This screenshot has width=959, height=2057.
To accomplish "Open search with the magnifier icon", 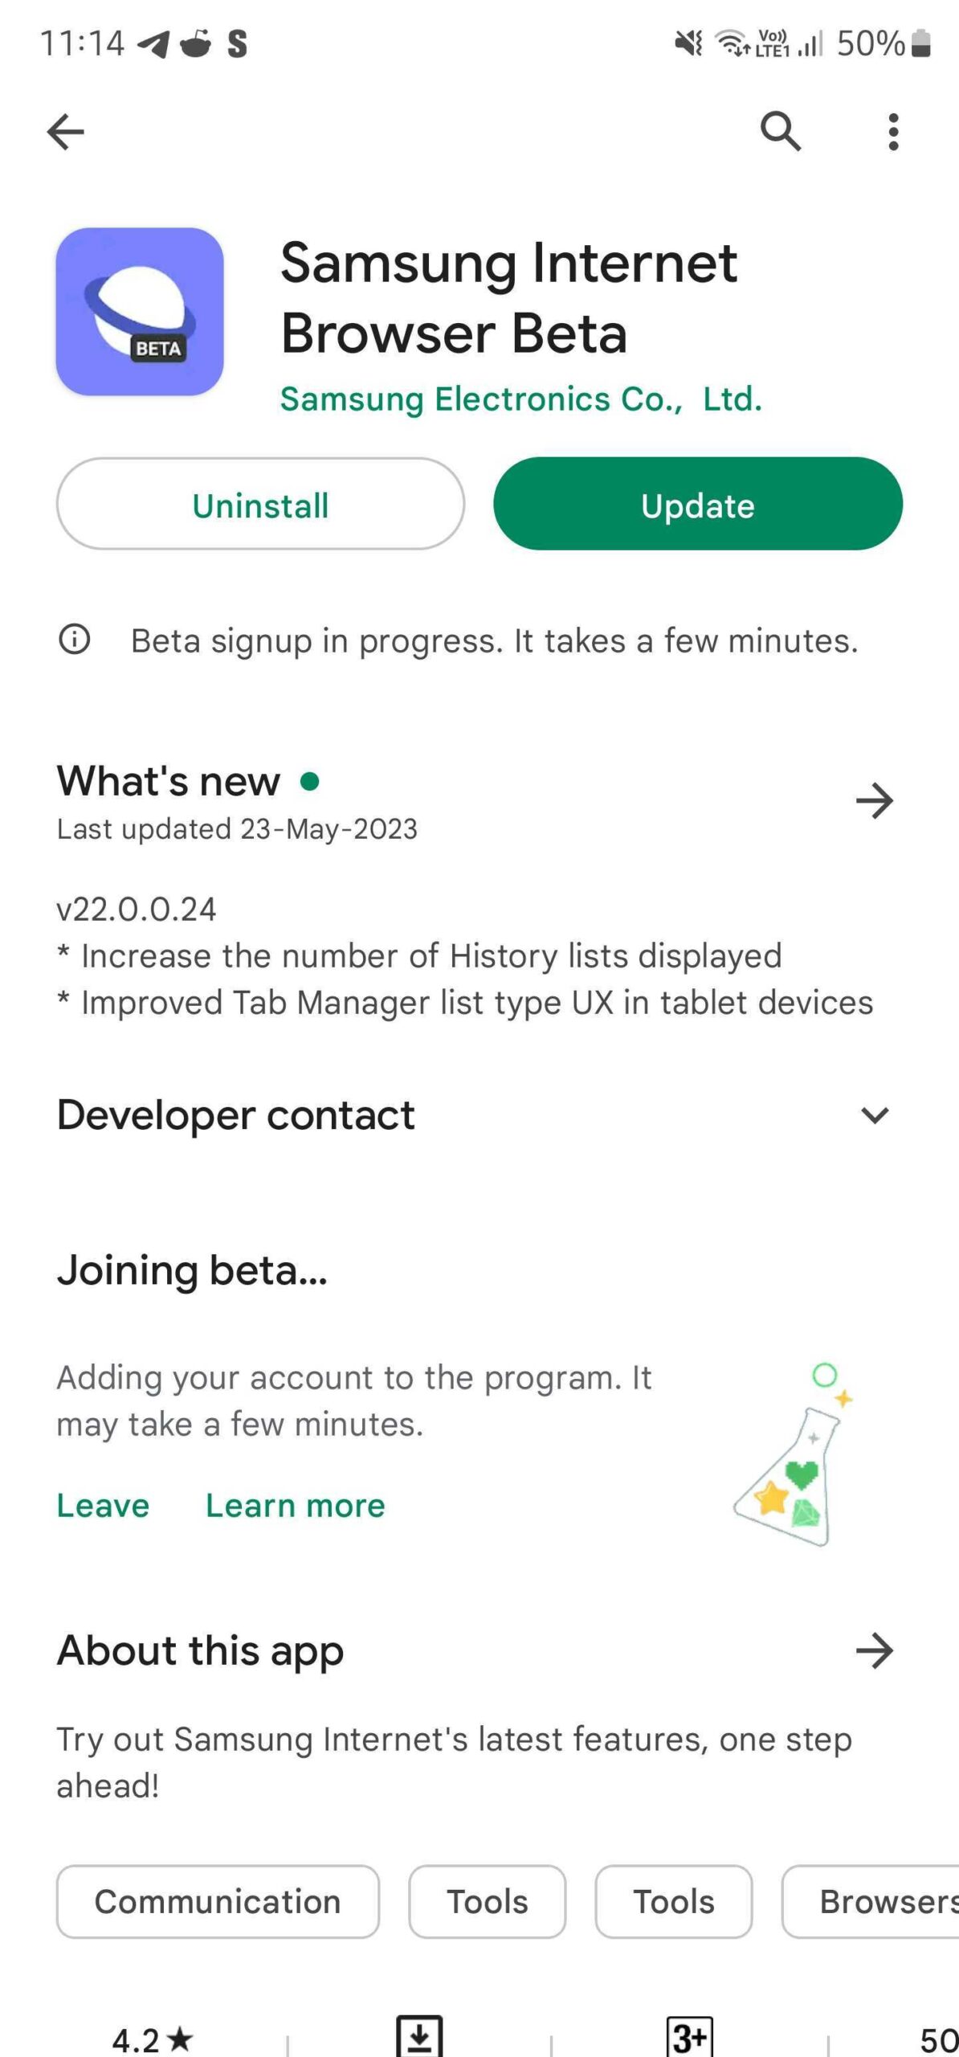I will point(781,132).
